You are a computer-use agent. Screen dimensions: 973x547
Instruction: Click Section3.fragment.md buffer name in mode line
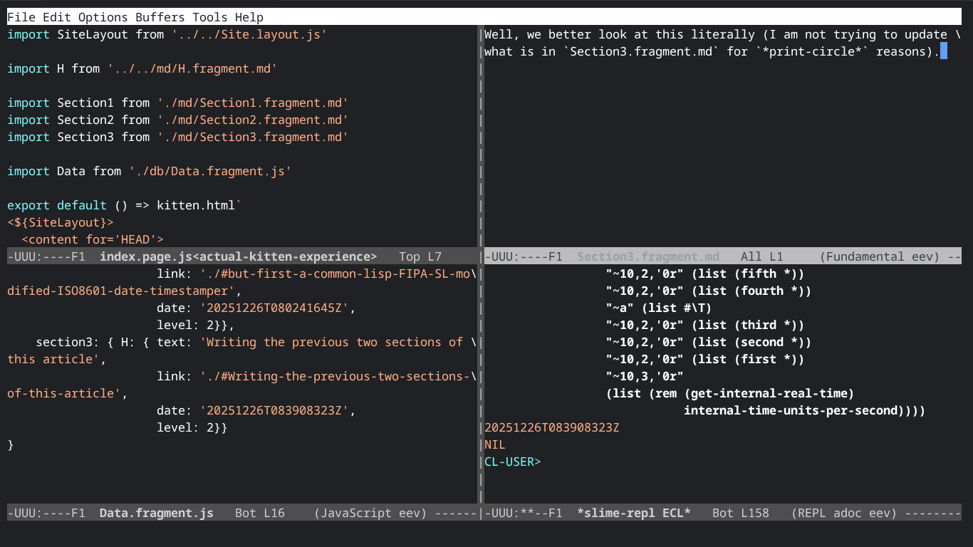(x=647, y=256)
